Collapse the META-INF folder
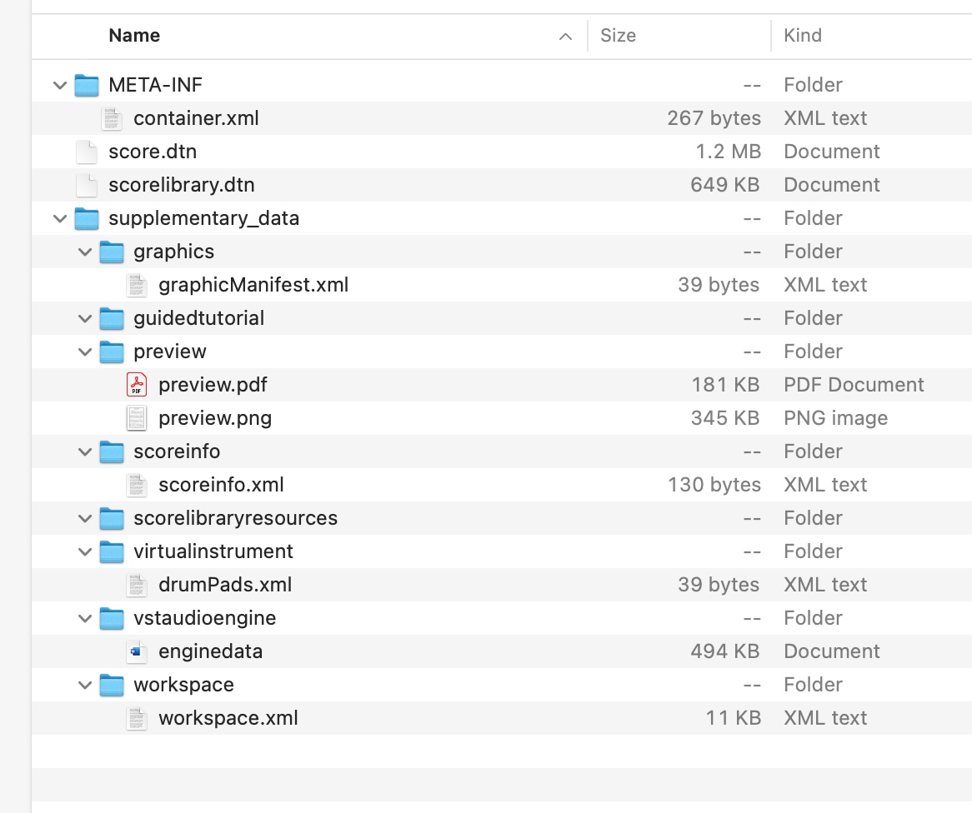This screenshot has width=972, height=813. tap(60, 85)
